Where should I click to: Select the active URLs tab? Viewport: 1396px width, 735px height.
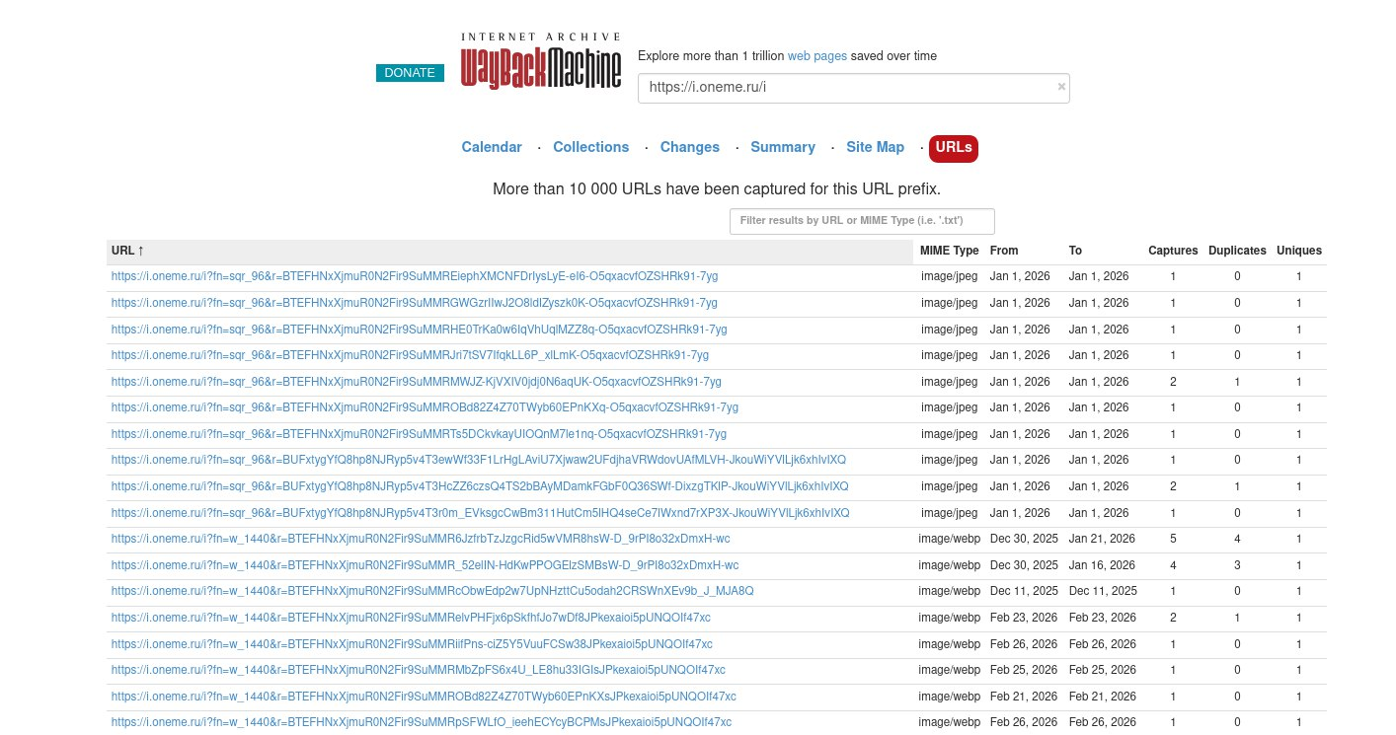click(x=954, y=148)
